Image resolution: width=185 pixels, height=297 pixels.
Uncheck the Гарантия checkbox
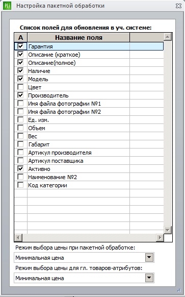(x=20, y=46)
